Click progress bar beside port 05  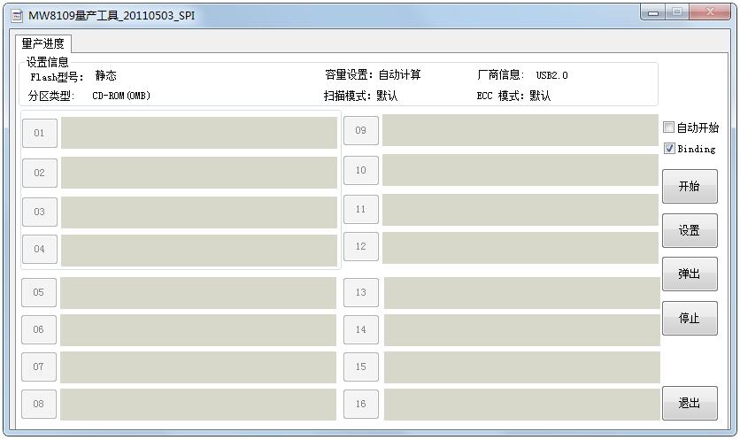click(x=198, y=293)
